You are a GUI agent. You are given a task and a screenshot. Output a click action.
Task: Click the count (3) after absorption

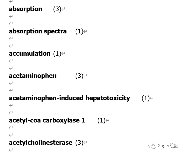click(x=57, y=9)
